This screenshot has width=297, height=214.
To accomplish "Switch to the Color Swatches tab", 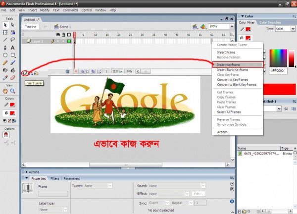I will click(270, 22).
